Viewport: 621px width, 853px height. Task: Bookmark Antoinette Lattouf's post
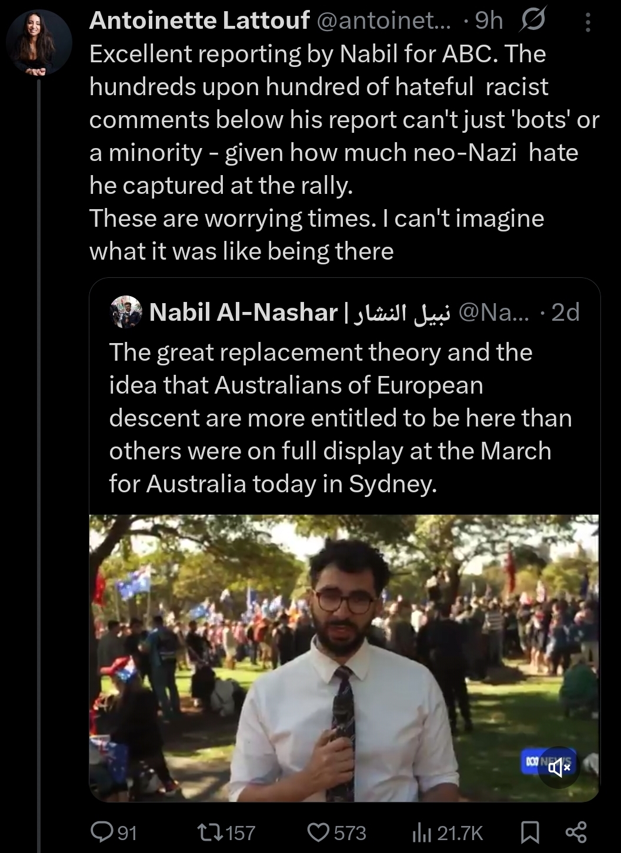[530, 832]
